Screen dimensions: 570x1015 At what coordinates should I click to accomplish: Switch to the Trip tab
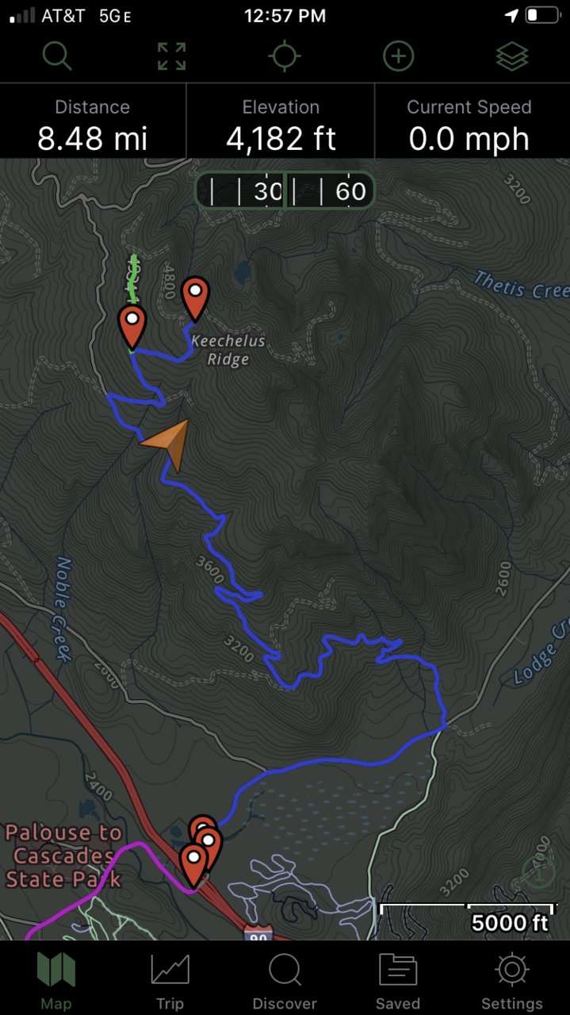[x=170, y=981]
